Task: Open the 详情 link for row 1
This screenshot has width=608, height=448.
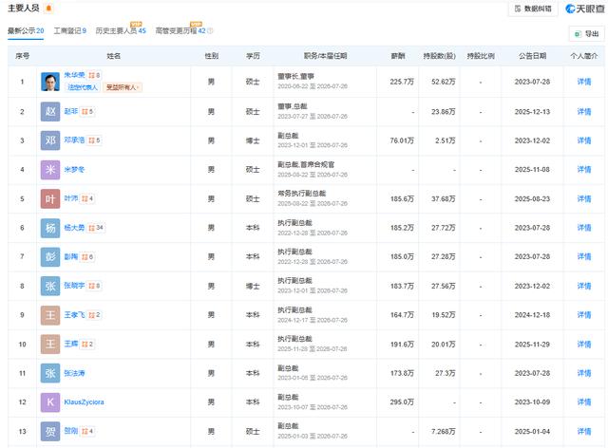Action: coord(583,82)
